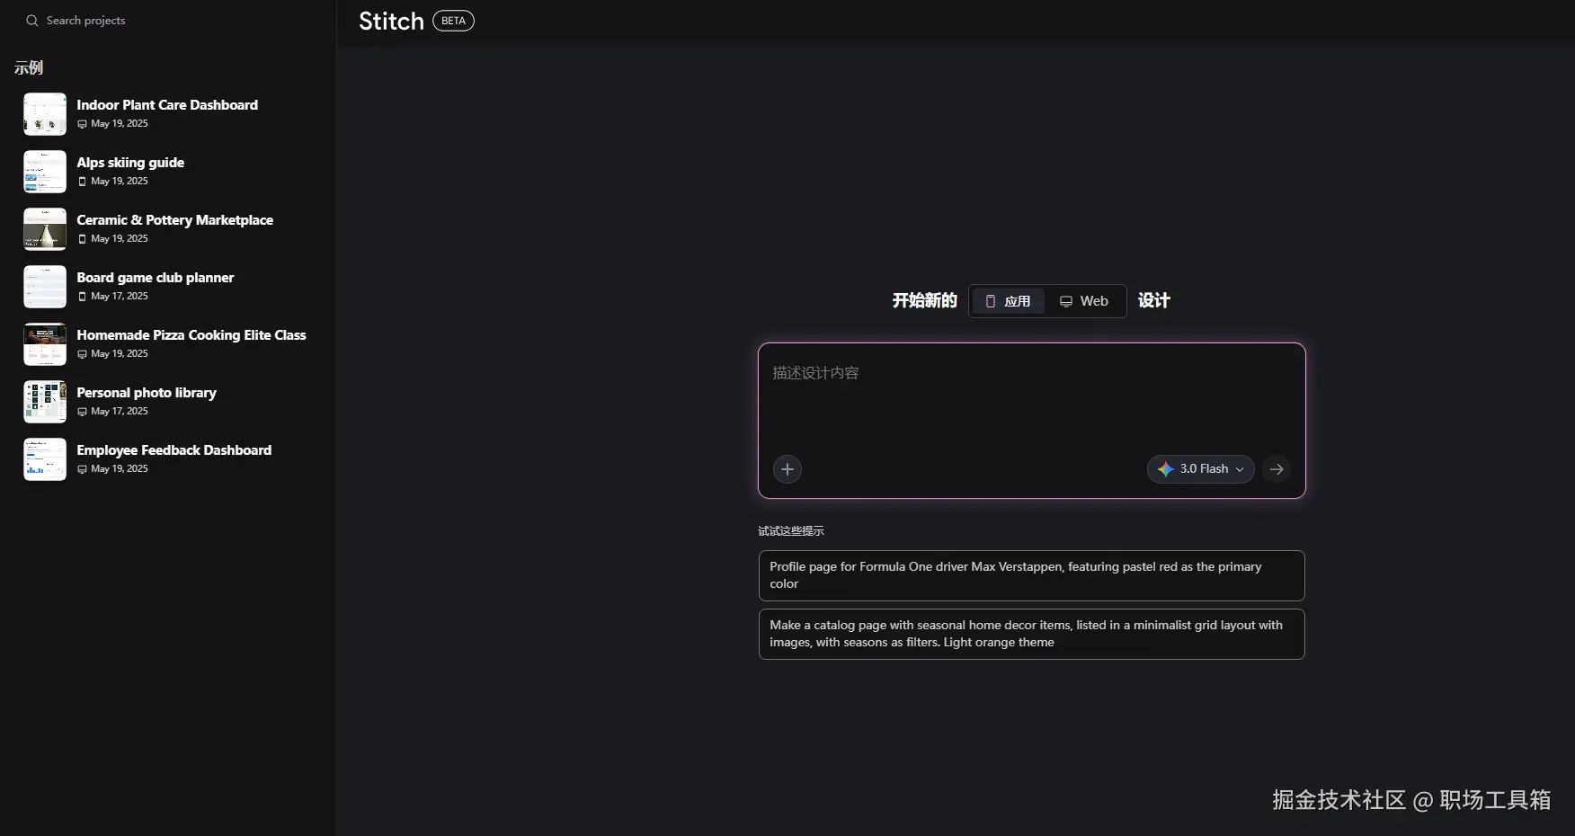This screenshot has width=1575, height=836.
Task: Open the Personal photo library thumbnail
Action: pyautogui.click(x=45, y=402)
